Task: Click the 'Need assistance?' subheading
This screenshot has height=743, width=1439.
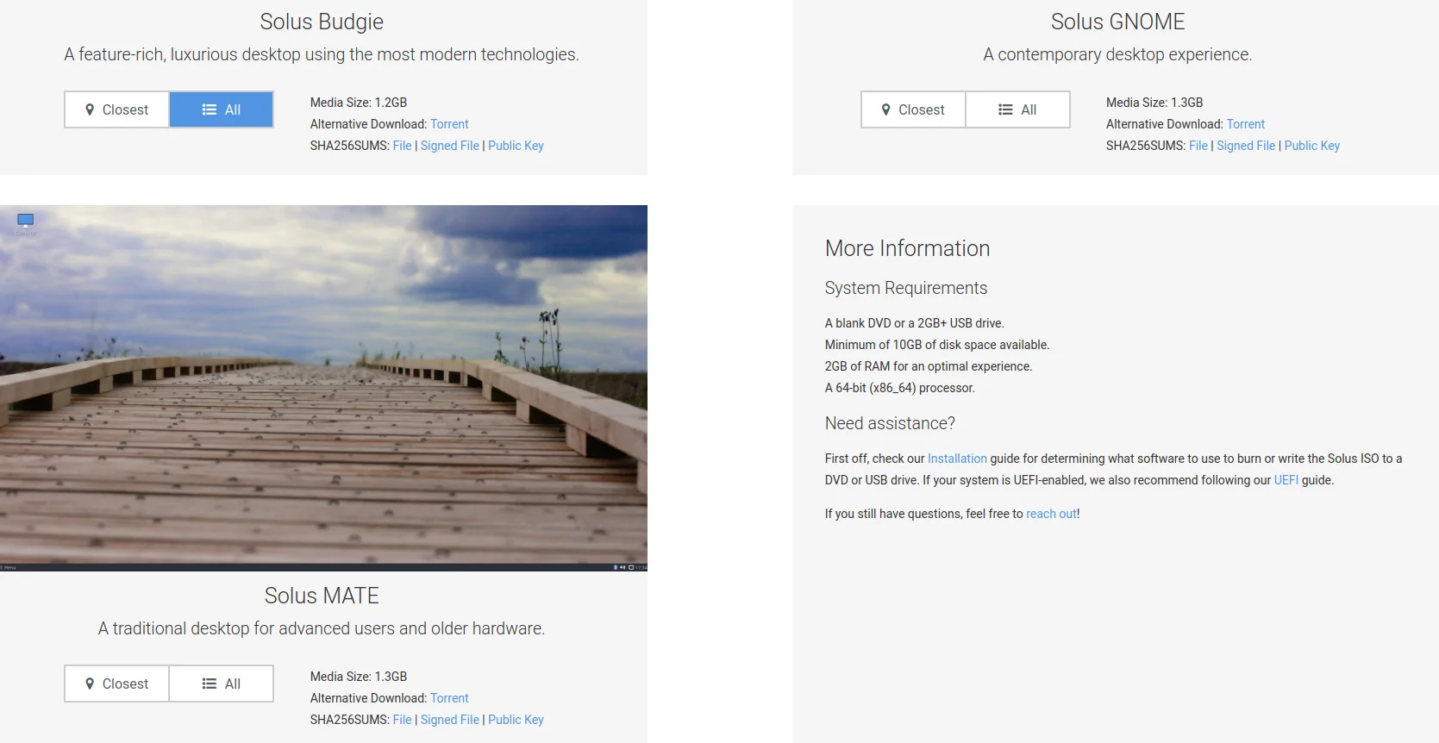Action: click(x=890, y=423)
